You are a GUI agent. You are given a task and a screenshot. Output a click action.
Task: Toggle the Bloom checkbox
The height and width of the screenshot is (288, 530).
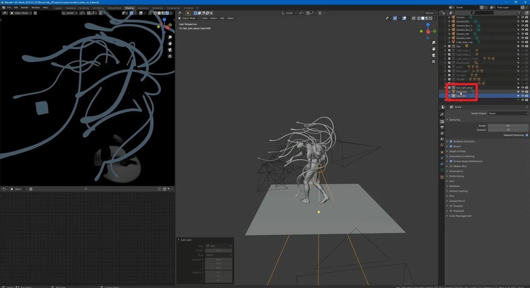[451, 146]
